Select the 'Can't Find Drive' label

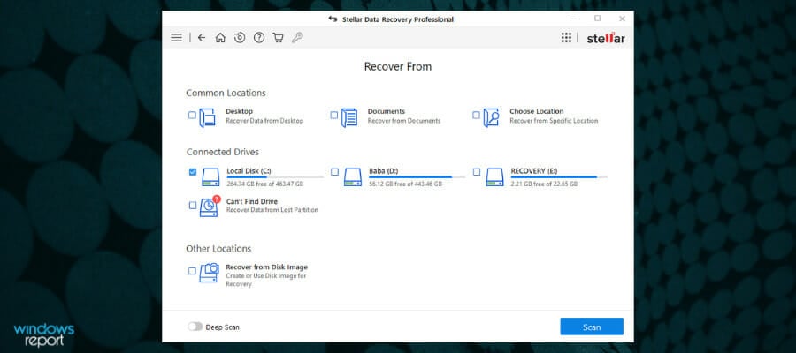coord(252,201)
